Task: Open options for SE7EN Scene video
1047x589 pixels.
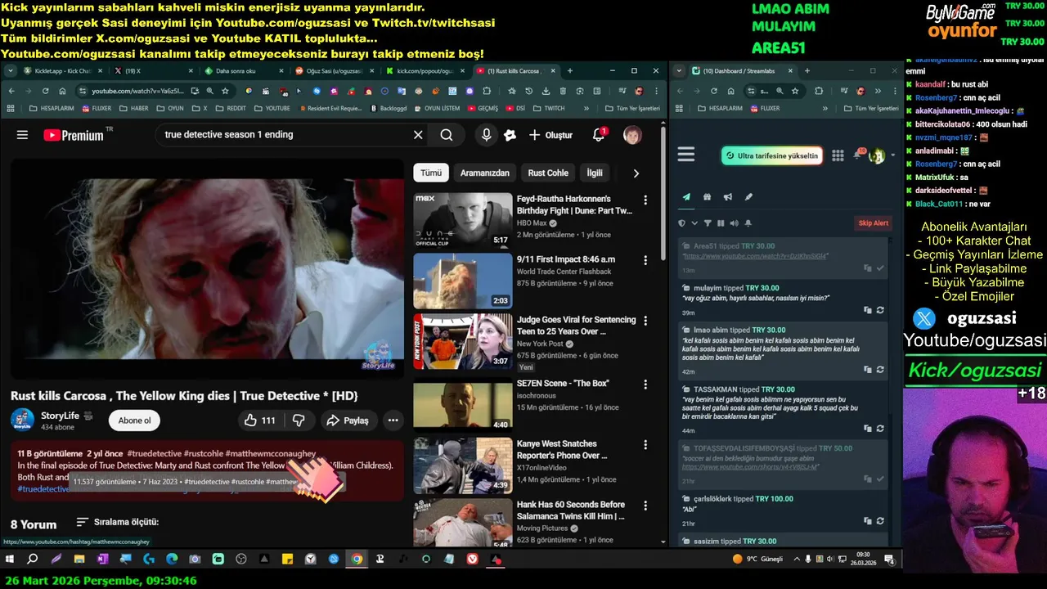Action: [645, 383]
